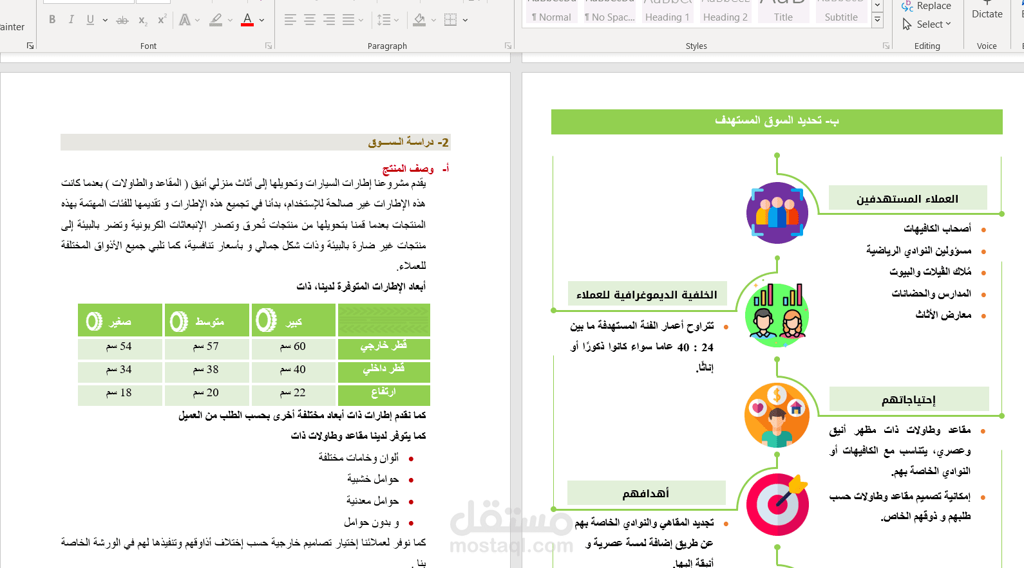Open Styles pane launcher

[886, 46]
